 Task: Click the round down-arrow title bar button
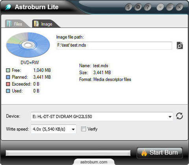pos(160,7)
